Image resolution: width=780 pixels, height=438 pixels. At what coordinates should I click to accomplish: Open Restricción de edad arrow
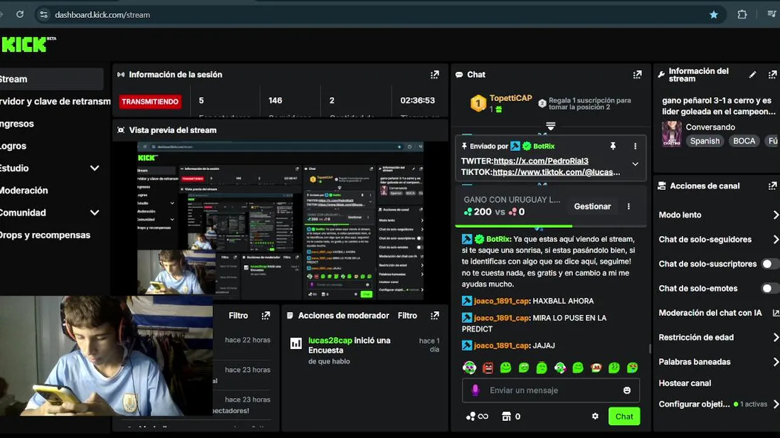776,337
